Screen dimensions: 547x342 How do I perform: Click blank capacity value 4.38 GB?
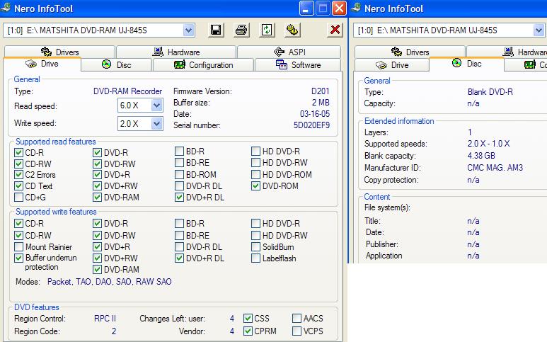click(x=481, y=156)
